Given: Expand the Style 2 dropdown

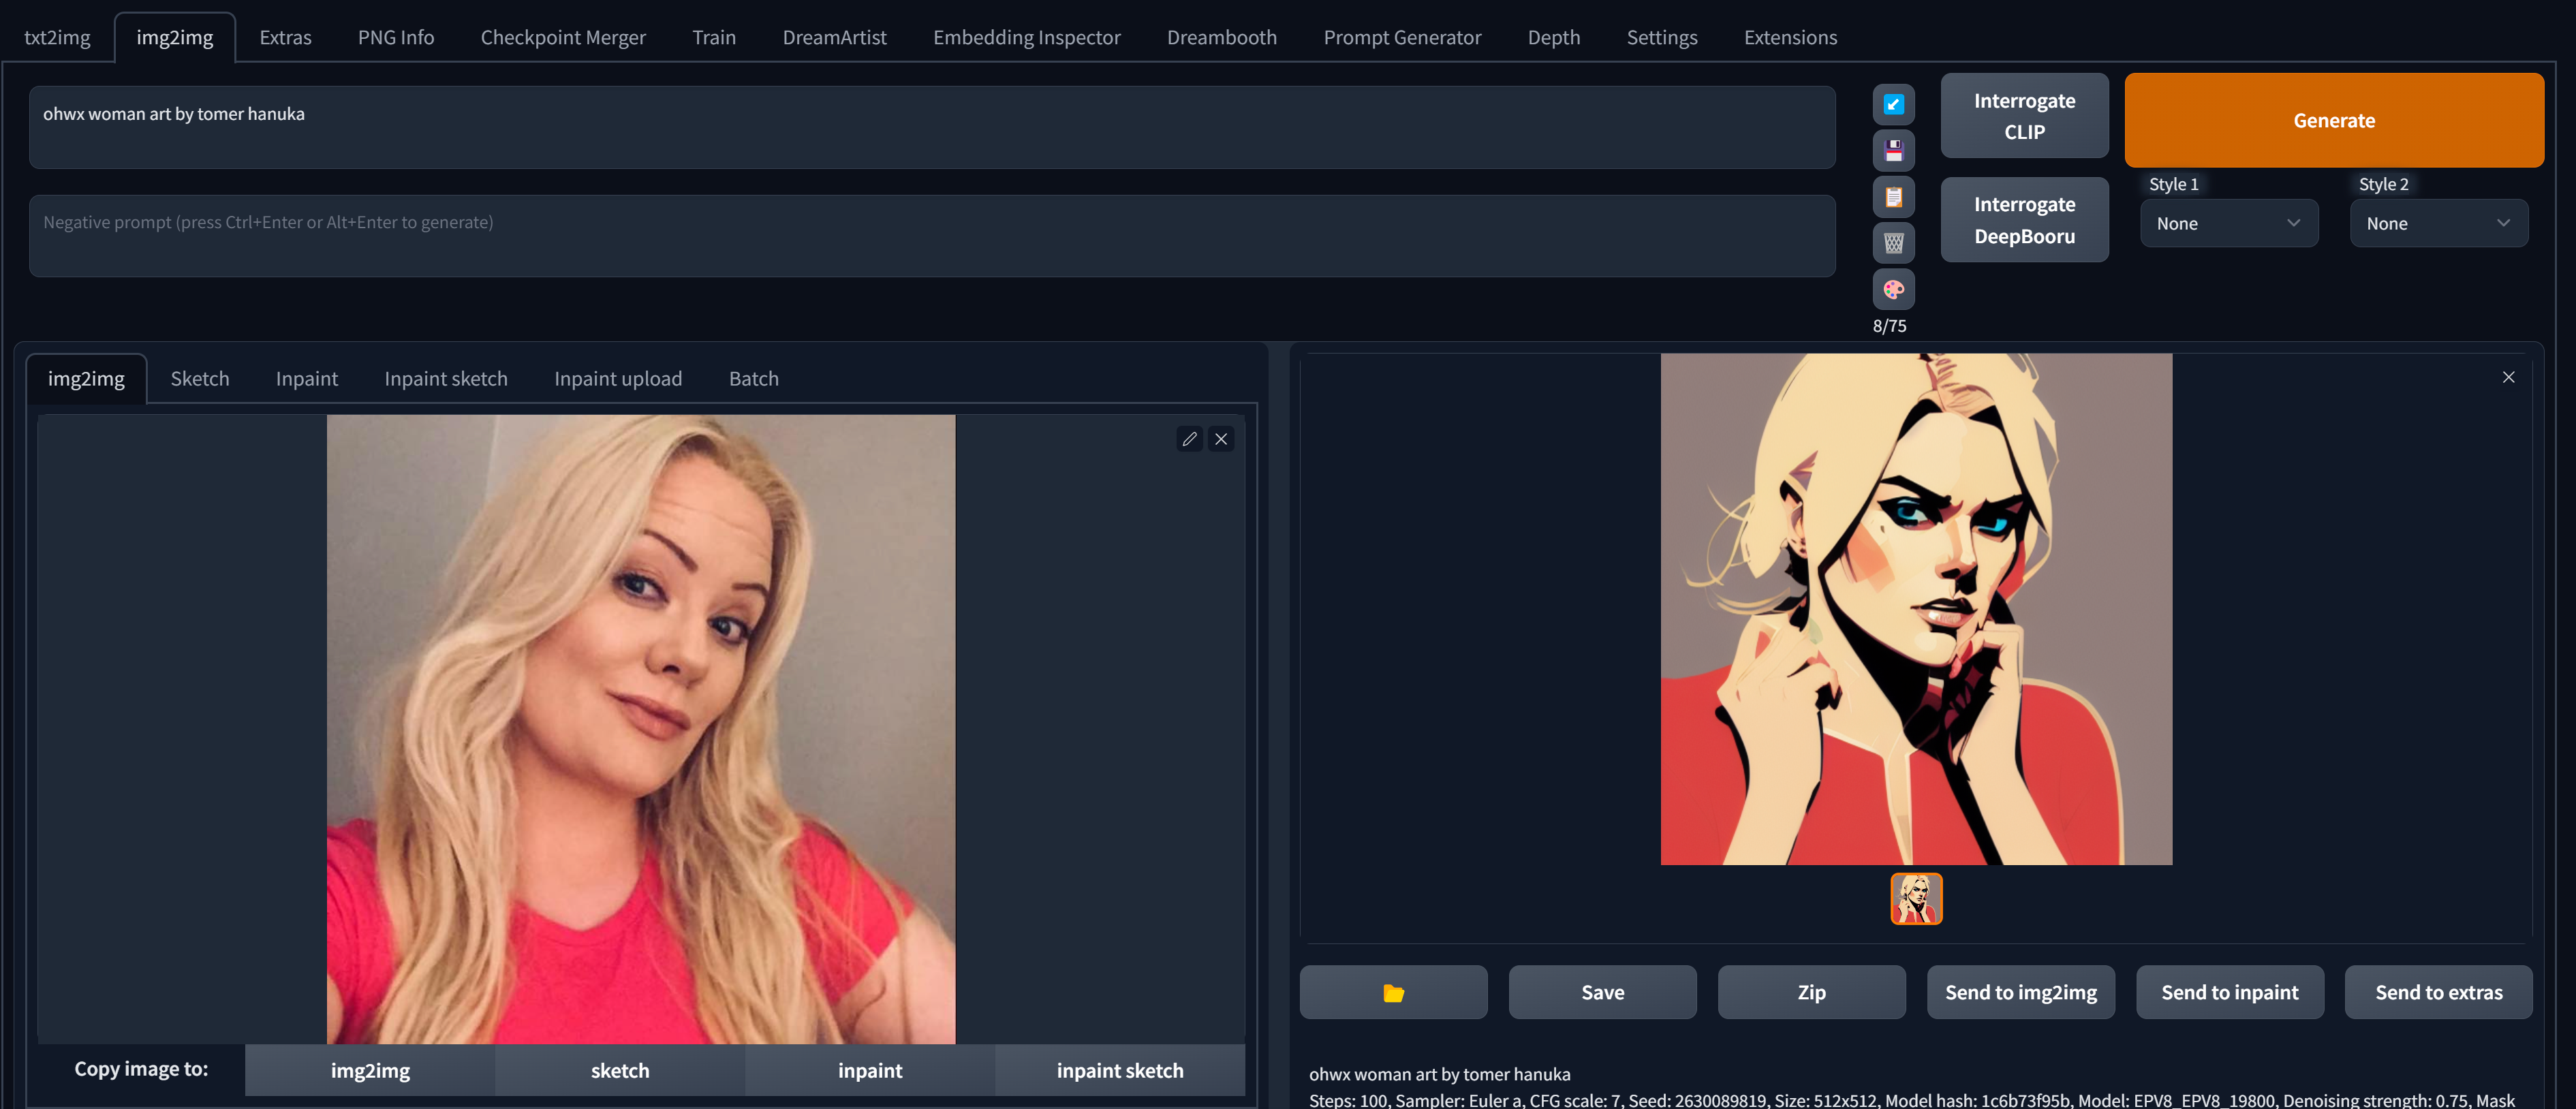Looking at the screenshot, I should (2438, 224).
